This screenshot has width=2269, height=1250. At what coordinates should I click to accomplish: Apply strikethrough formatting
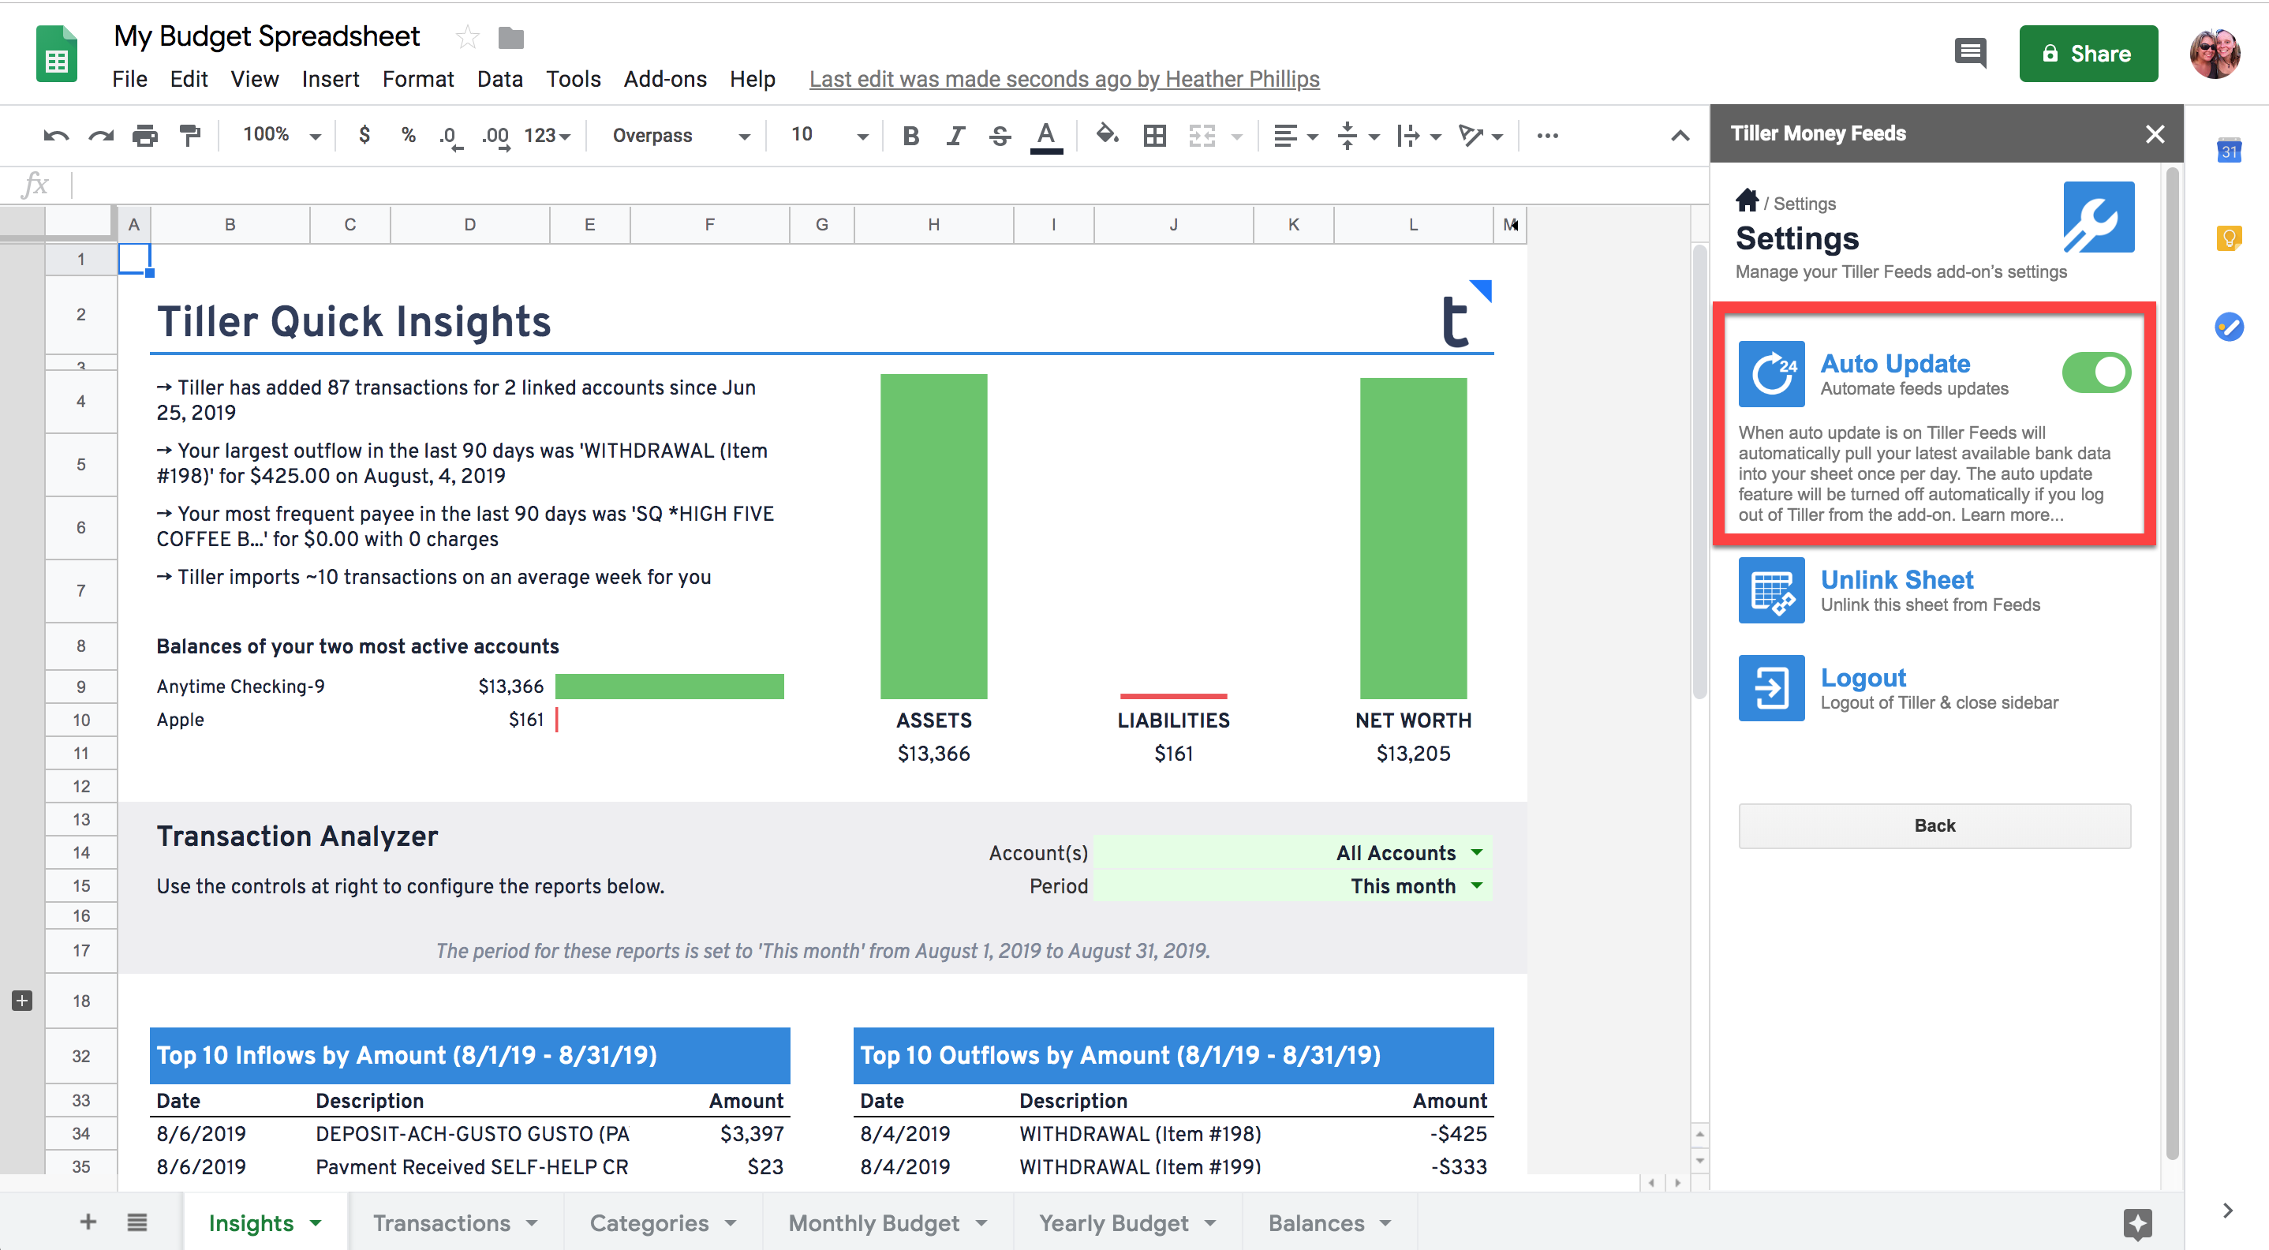click(1000, 136)
